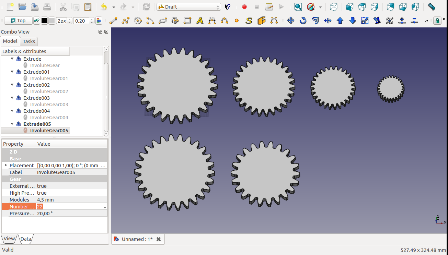Click the Top working plane button

pos(18,21)
